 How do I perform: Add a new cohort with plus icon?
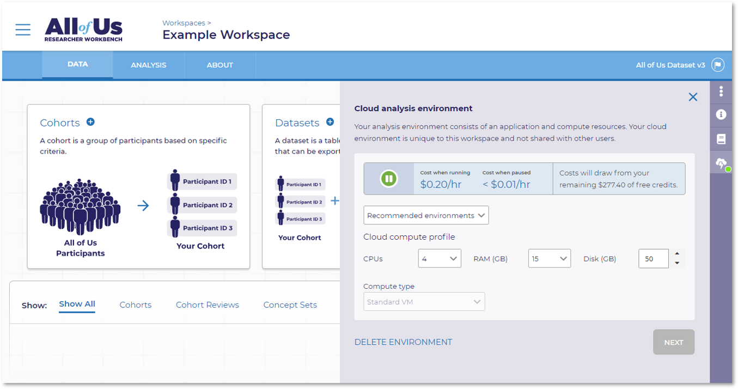coord(90,122)
